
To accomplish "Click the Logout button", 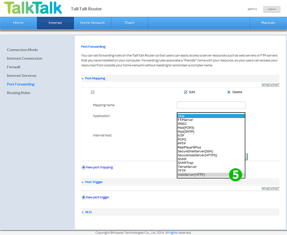I will (272, 9).
